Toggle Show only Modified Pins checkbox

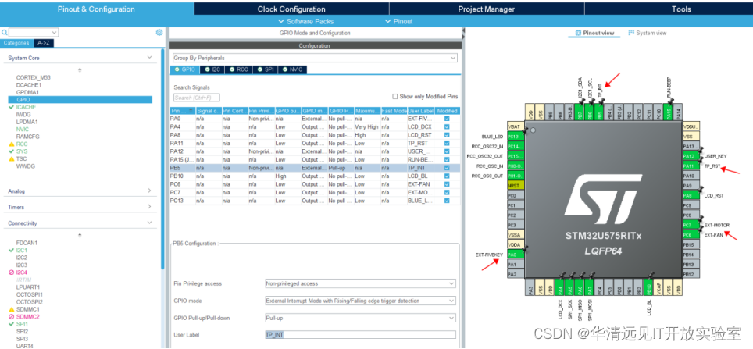395,97
